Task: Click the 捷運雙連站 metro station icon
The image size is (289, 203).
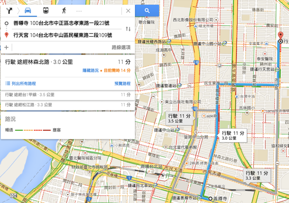Action: click(179, 86)
